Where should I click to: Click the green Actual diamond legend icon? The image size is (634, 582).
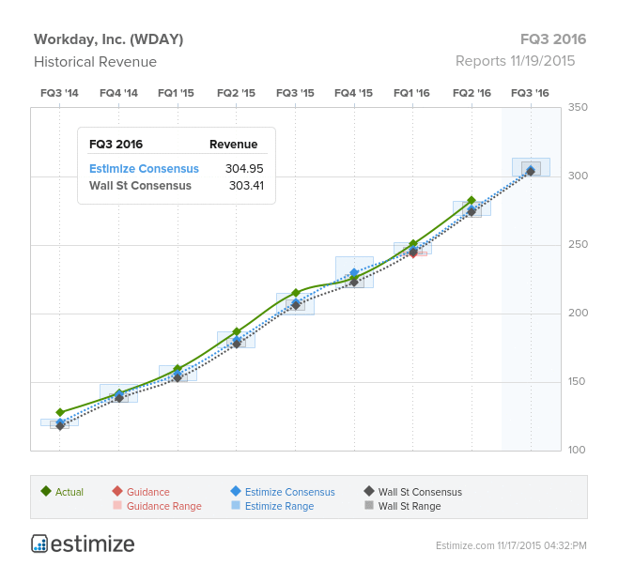[x=46, y=491]
